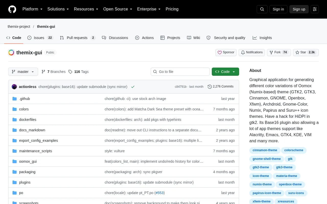Screen dimensions: 327x204
Task: Open the green Code dropdown button
Action: (225, 72)
